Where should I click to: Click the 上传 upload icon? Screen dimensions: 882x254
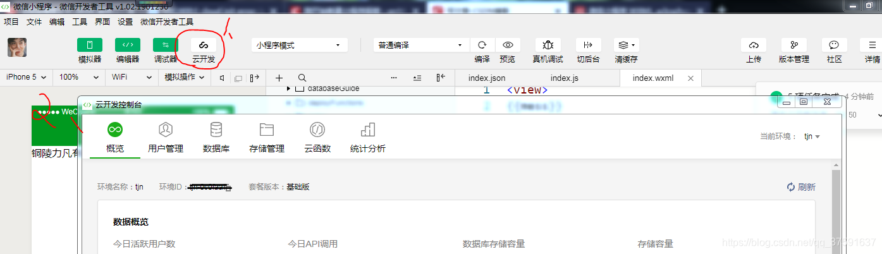(x=754, y=45)
